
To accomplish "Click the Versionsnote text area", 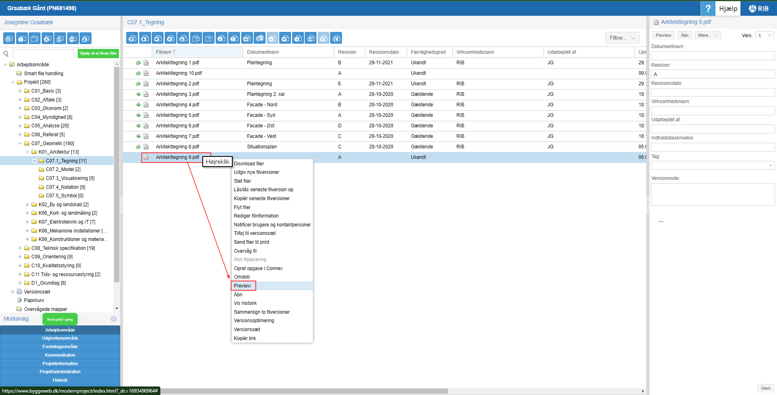I will coord(713,194).
